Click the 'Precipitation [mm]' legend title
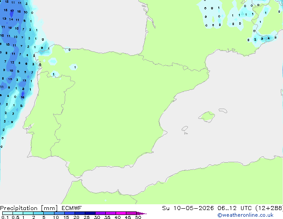The image size is (283, 219). click(x=29, y=208)
